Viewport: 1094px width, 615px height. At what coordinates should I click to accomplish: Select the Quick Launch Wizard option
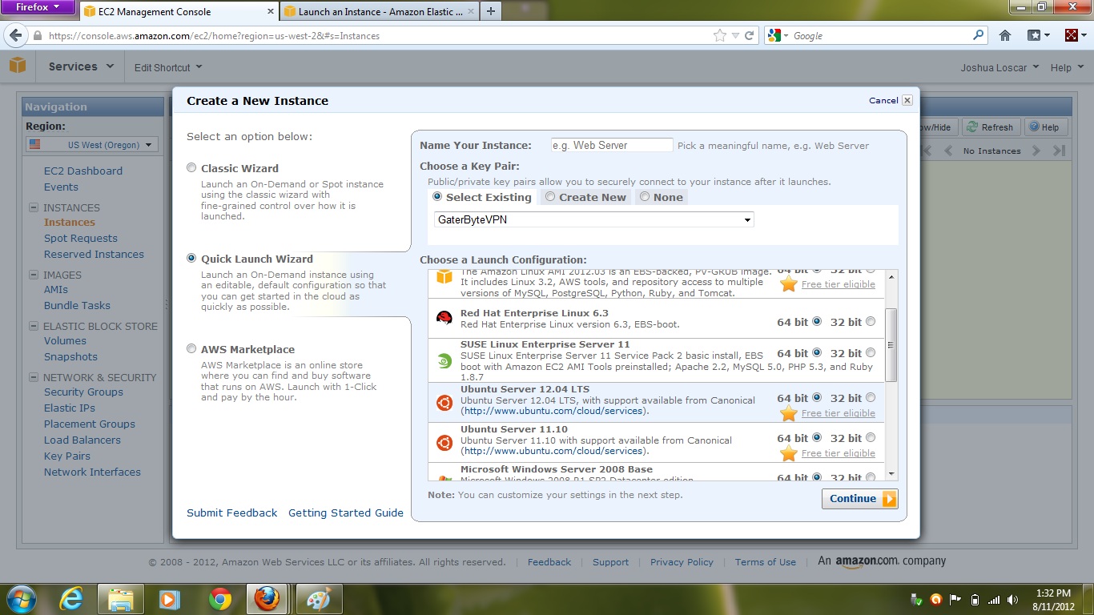191,259
